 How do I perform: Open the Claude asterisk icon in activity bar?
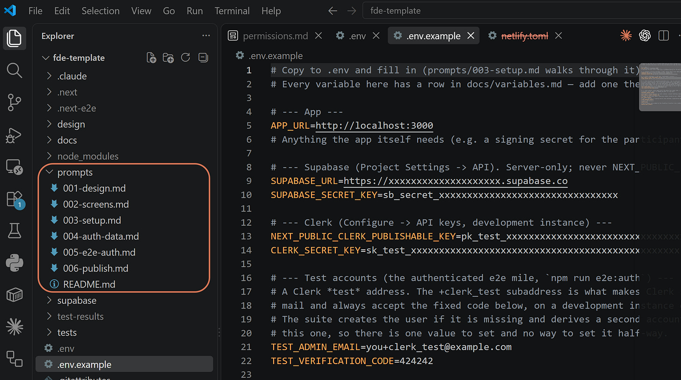[14, 328]
